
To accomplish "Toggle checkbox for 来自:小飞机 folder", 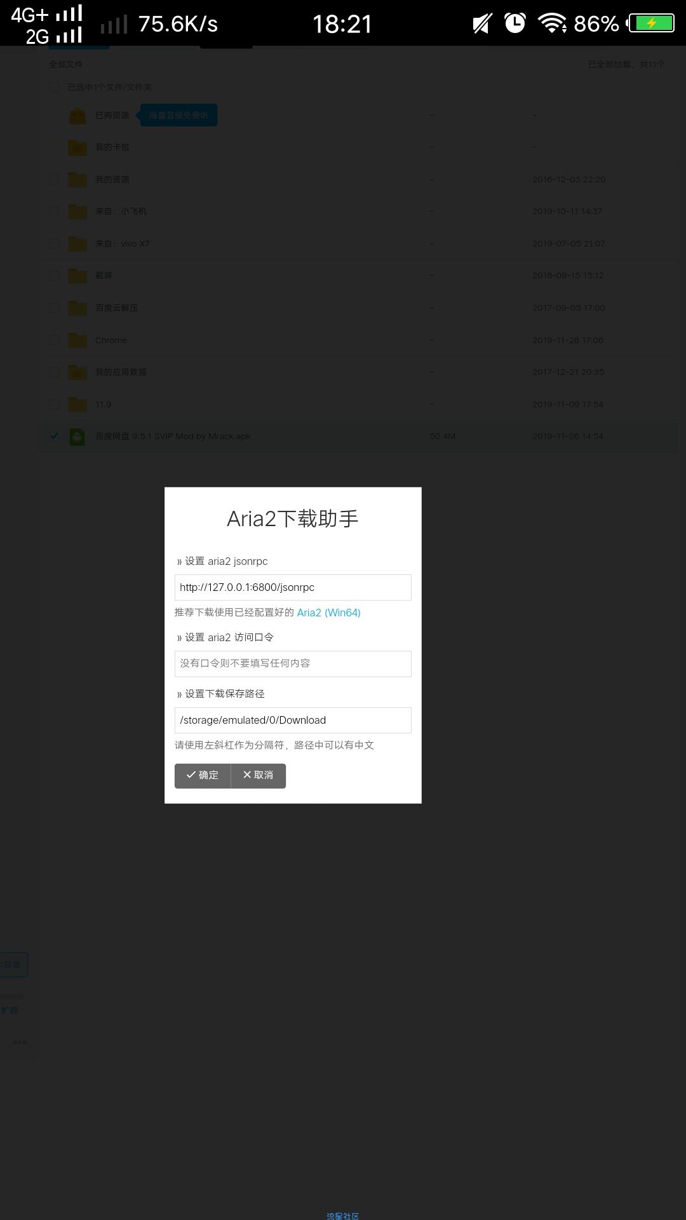I will click(54, 211).
